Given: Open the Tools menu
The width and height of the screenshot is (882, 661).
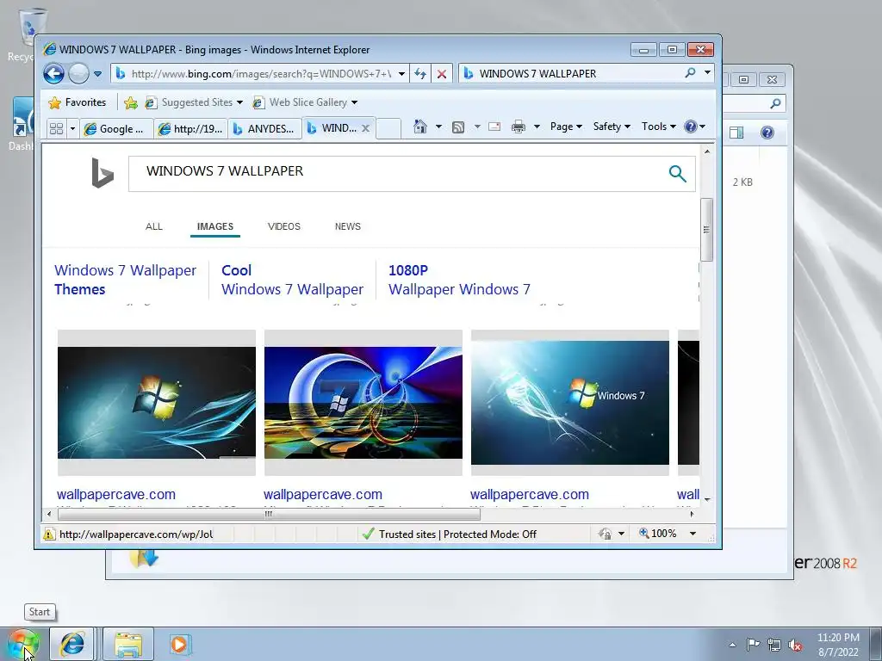Looking at the screenshot, I should (x=659, y=127).
